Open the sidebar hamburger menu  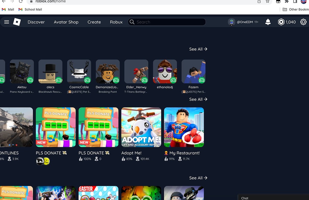7,22
